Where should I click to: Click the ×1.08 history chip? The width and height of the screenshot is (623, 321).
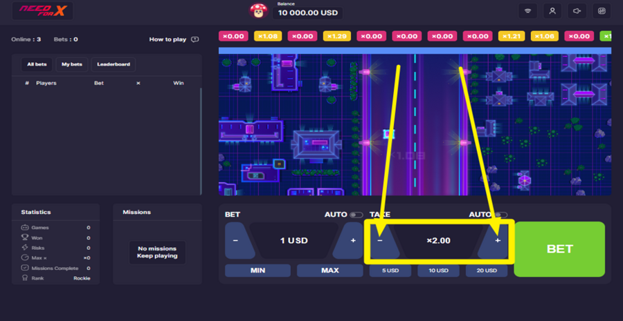268,36
